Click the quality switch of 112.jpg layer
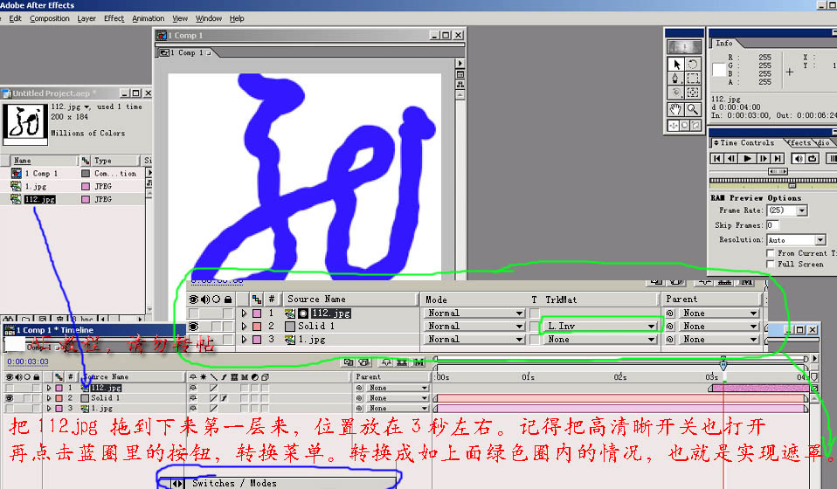Screen dimensions: 837x489 (x=213, y=388)
